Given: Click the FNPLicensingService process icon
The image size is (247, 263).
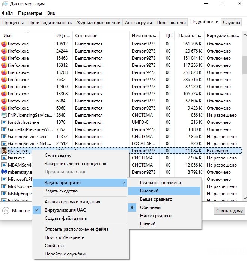Looking at the screenshot, I should 4,115.
